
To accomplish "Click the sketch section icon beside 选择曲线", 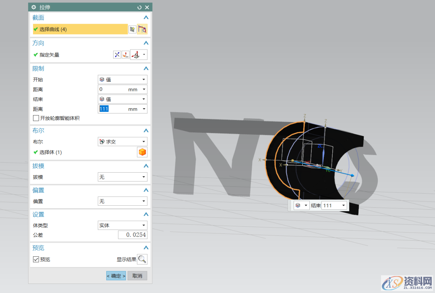I will [132, 29].
